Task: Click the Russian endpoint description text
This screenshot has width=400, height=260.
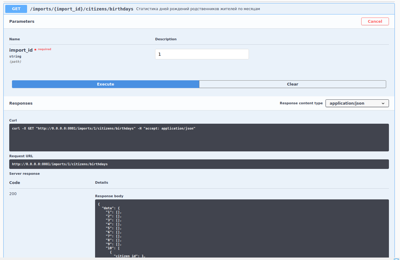Action: coord(198,9)
